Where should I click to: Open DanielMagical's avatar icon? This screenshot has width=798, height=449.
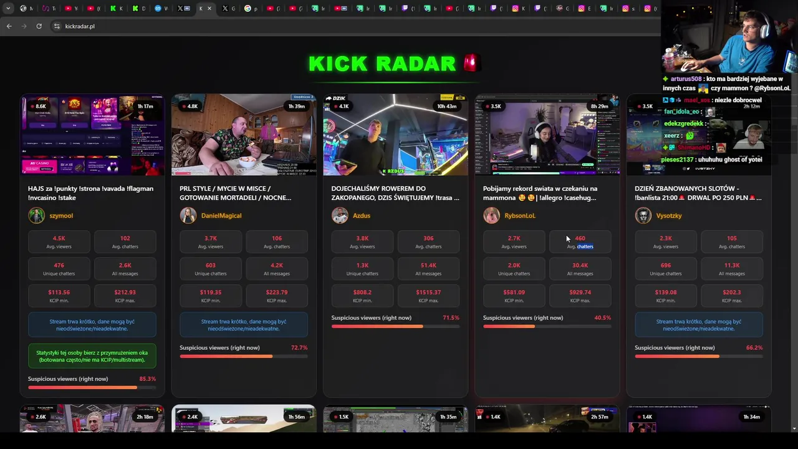[188, 216]
